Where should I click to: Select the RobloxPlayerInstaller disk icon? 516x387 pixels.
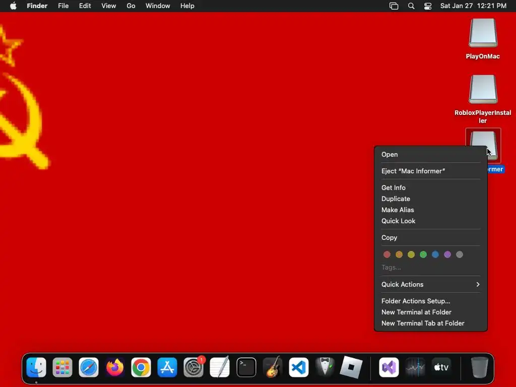(x=483, y=90)
